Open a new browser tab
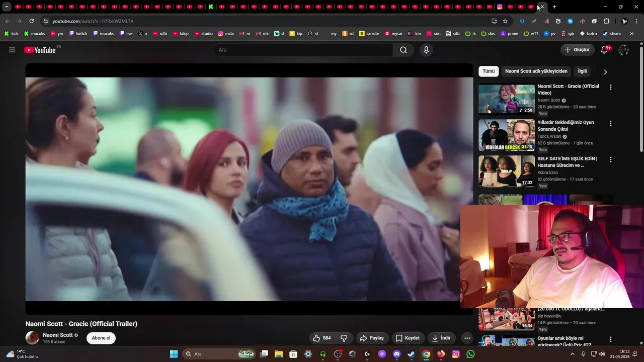Screen dimensions: 644x362 pos(554,7)
